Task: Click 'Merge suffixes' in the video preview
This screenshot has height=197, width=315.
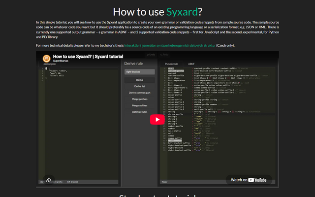Action: [x=140, y=105]
